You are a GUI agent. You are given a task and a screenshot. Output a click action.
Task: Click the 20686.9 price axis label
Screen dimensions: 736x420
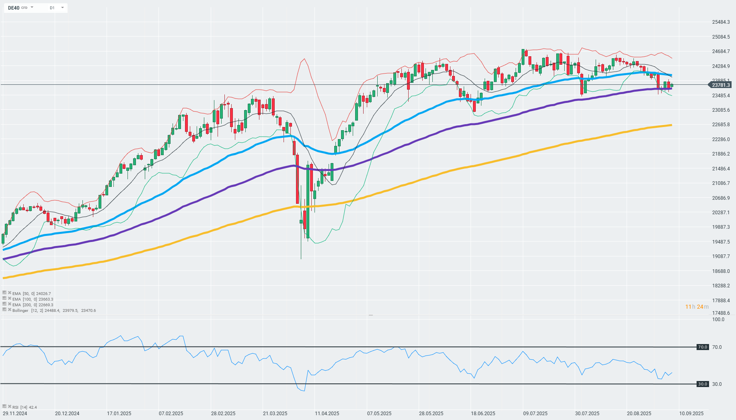click(721, 198)
